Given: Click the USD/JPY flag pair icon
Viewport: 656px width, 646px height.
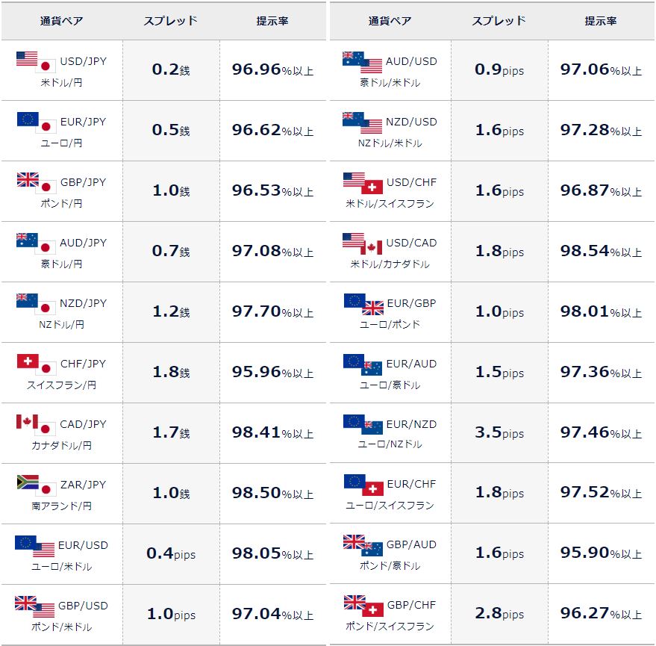Looking at the screenshot, I should pos(36,63).
